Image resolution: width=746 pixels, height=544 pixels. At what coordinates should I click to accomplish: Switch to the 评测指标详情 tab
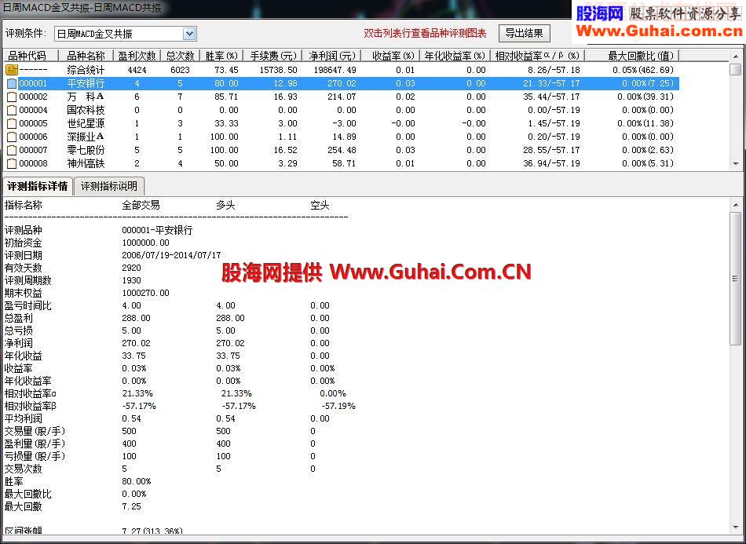[x=38, y=186]
